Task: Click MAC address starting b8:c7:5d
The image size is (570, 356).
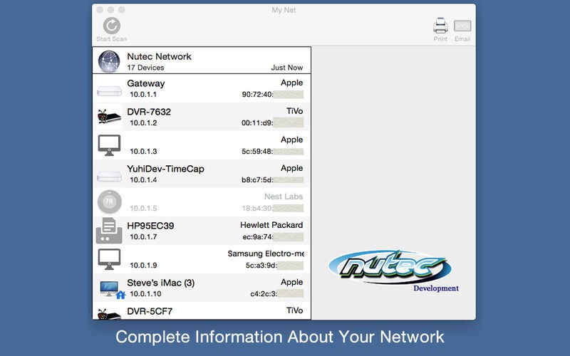Action: point(272,180)
